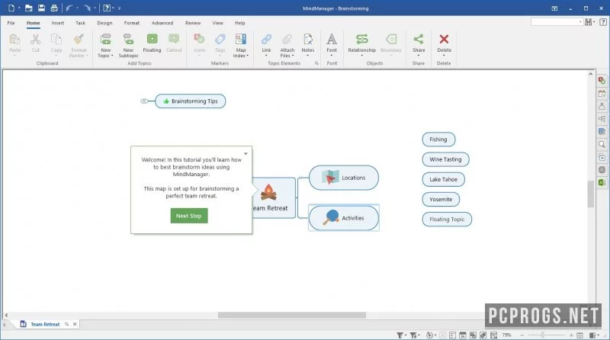Open the Design ribbon tab
Viewport: 610px width, 340px height.
point(104,23)
